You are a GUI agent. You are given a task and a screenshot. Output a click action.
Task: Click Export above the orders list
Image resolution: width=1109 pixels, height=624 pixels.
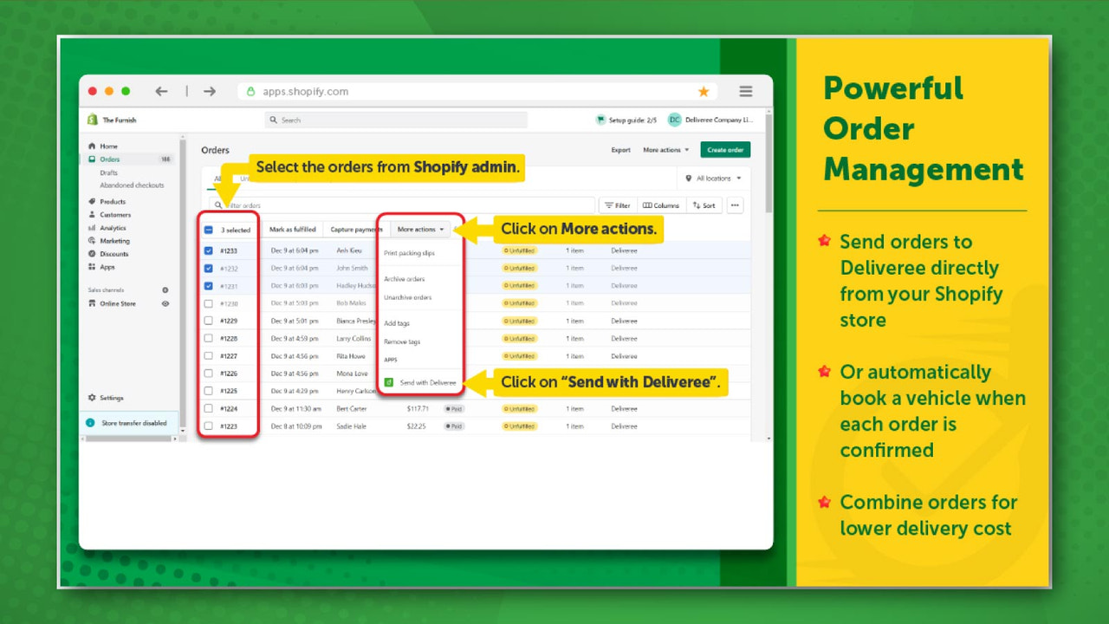[x=620, y=149]
